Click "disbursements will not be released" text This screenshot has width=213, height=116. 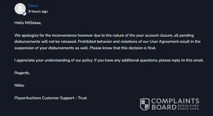coord(45,41)
